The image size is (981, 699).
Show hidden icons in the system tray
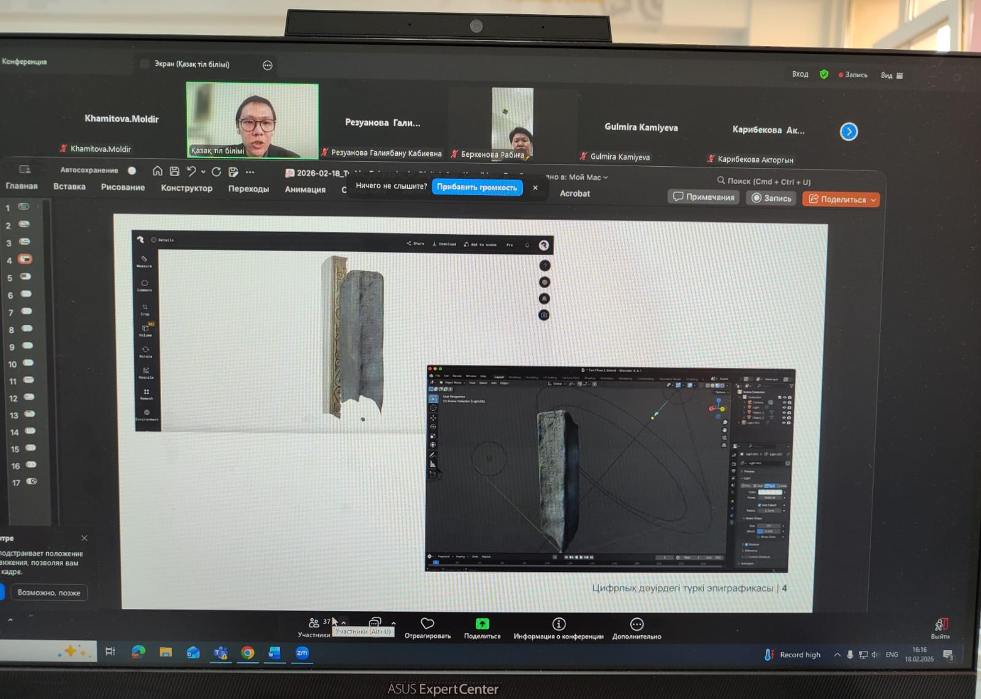click(x=837, y=655)
